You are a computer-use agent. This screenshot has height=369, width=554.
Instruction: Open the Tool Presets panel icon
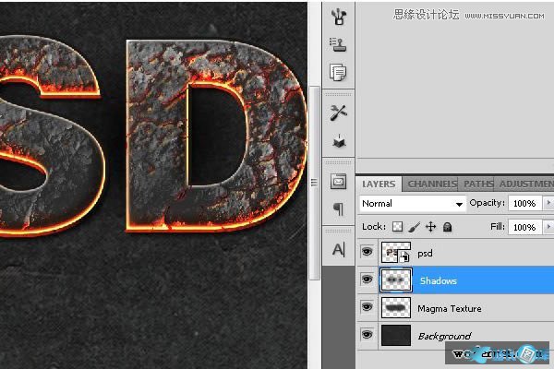point(338,111)
